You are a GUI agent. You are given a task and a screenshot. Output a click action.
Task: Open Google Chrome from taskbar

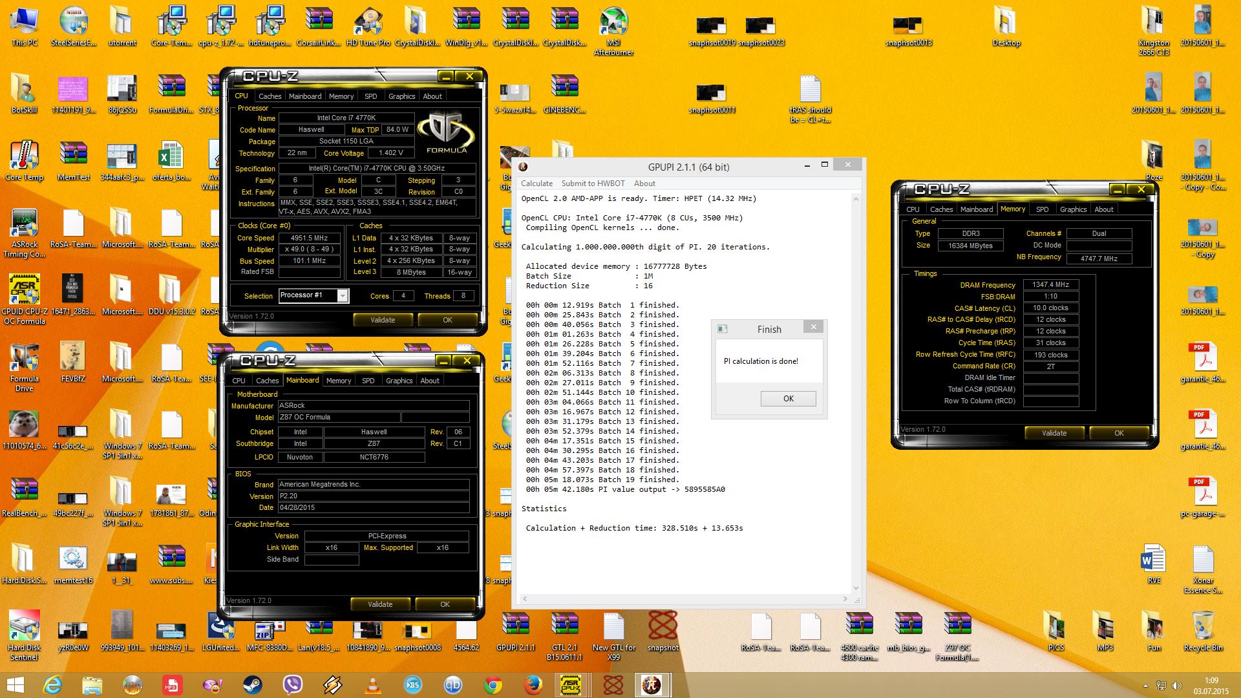pos(493,684)
